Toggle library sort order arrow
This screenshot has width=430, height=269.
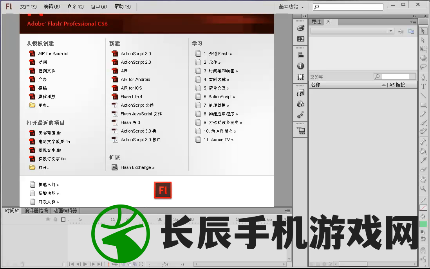click(384, 85)
